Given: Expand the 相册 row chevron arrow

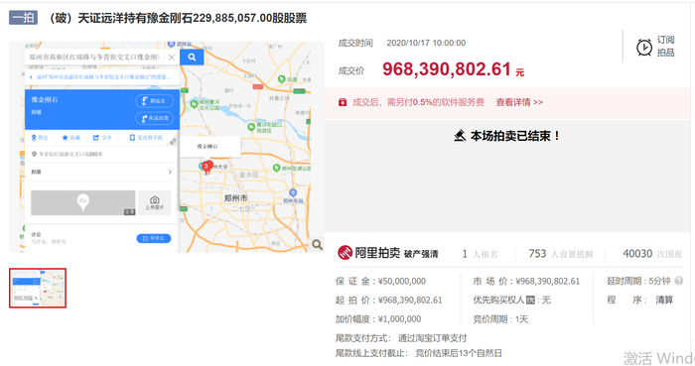Looking at the screenshot, I should point(170,172).
